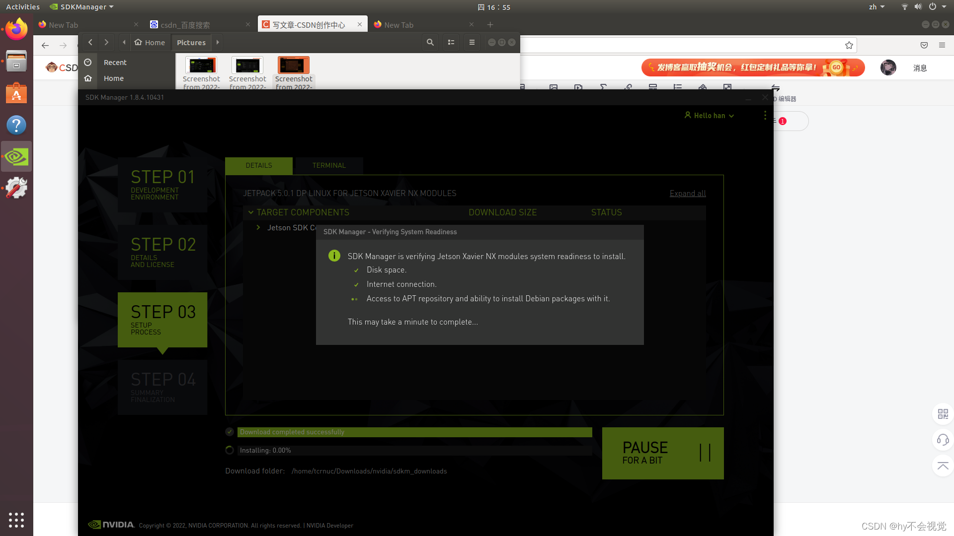Bookmark page with star icon
The height and width of the screenshot is (536, 954).
849,45
